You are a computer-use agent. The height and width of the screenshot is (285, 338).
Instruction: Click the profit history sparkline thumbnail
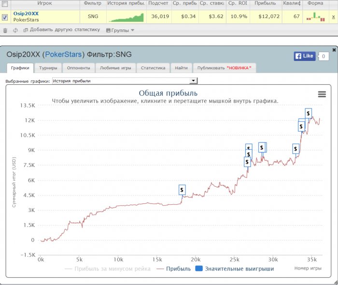[x=127, y=17]
